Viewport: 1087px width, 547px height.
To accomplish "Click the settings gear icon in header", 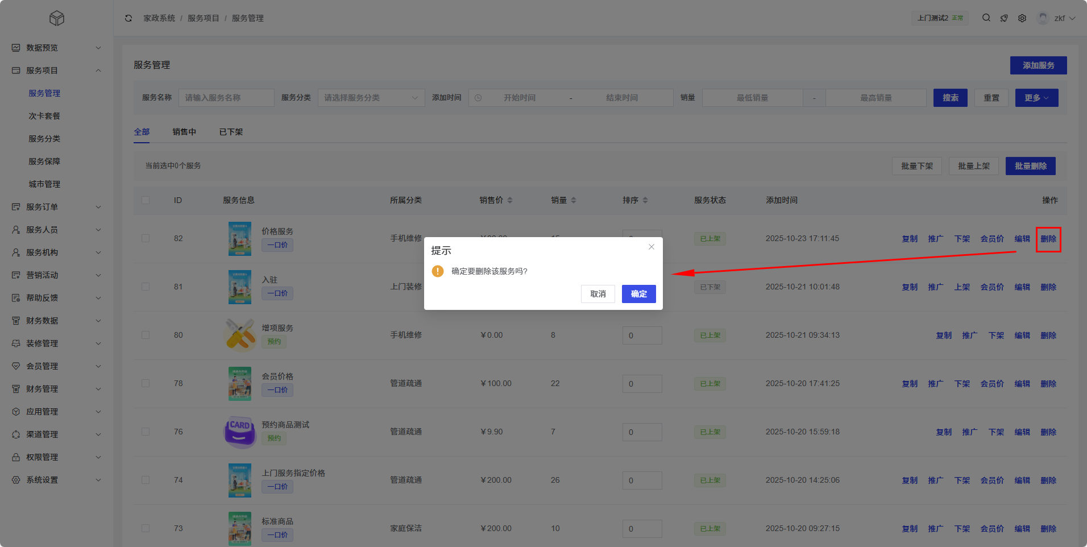I will coord(1022,18).
